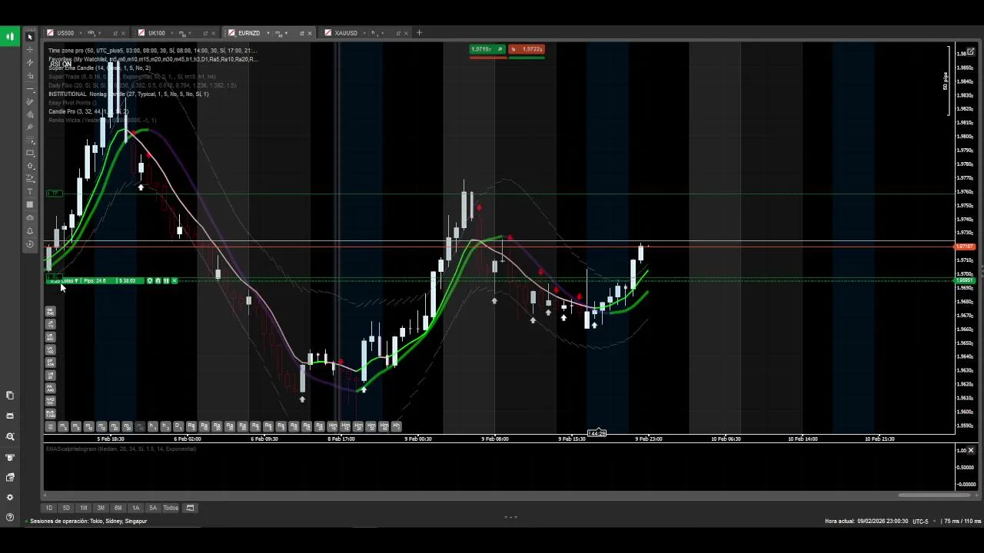Set chart range to Todos
The width and height of the screenshot is (984, 553).
pyautogui.click(x=171, y=508)
